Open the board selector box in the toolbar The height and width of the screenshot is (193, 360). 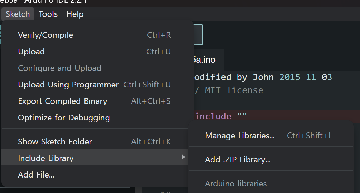pos(198,34)
